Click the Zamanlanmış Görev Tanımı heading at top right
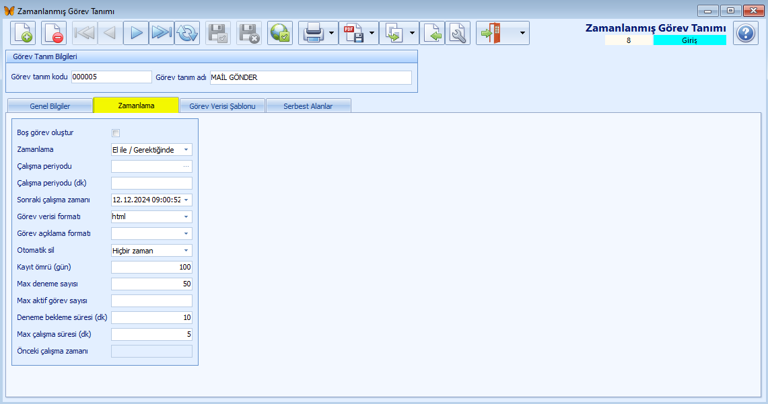This screenshot has height=404, width=768. click(656, 28)
